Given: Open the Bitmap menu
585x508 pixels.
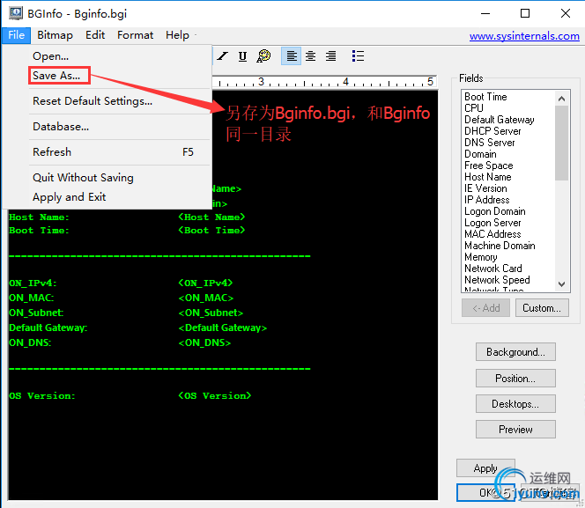Looking at the screenshot, I should 55,35.
